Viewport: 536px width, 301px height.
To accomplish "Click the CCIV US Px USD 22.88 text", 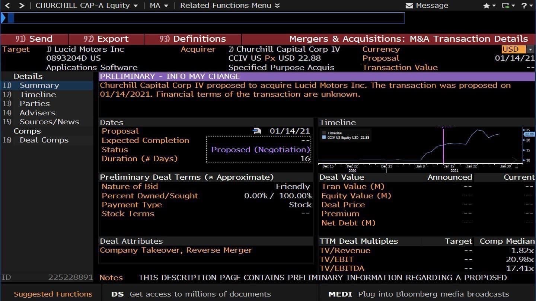I will [274, 58].
